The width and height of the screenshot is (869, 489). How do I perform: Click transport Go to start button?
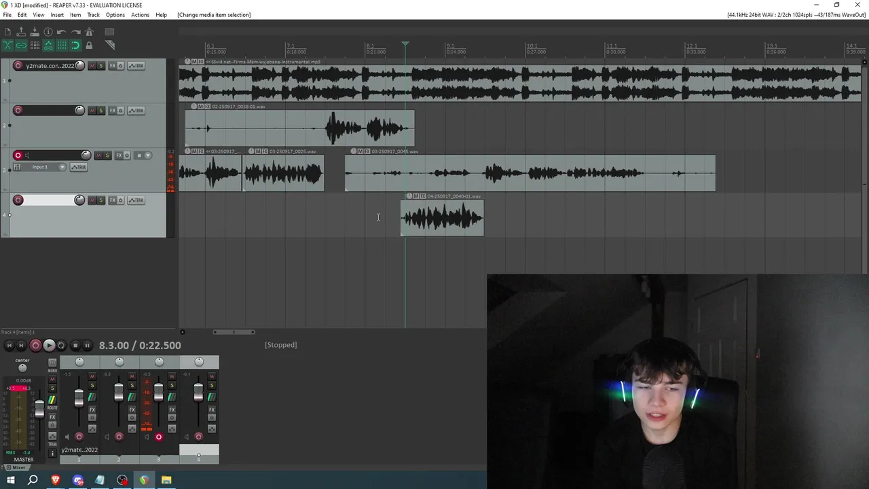[9, 345]
